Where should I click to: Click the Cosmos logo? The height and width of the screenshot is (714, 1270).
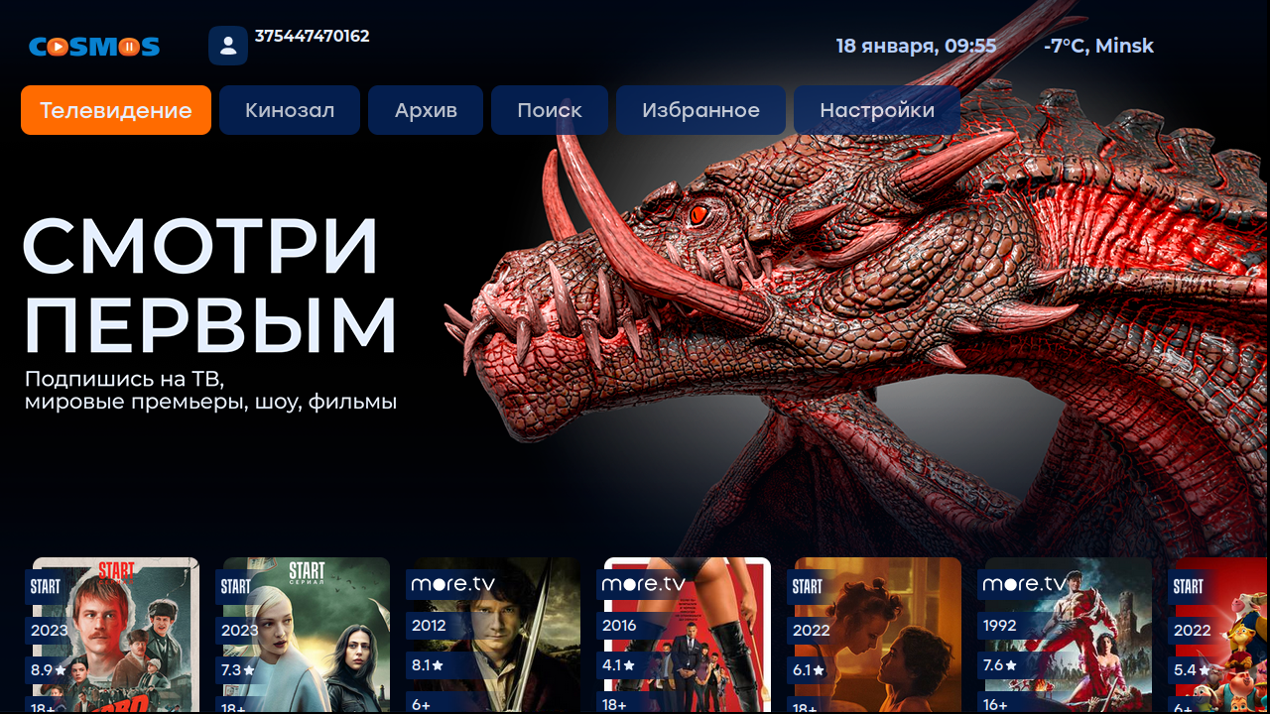94,47
